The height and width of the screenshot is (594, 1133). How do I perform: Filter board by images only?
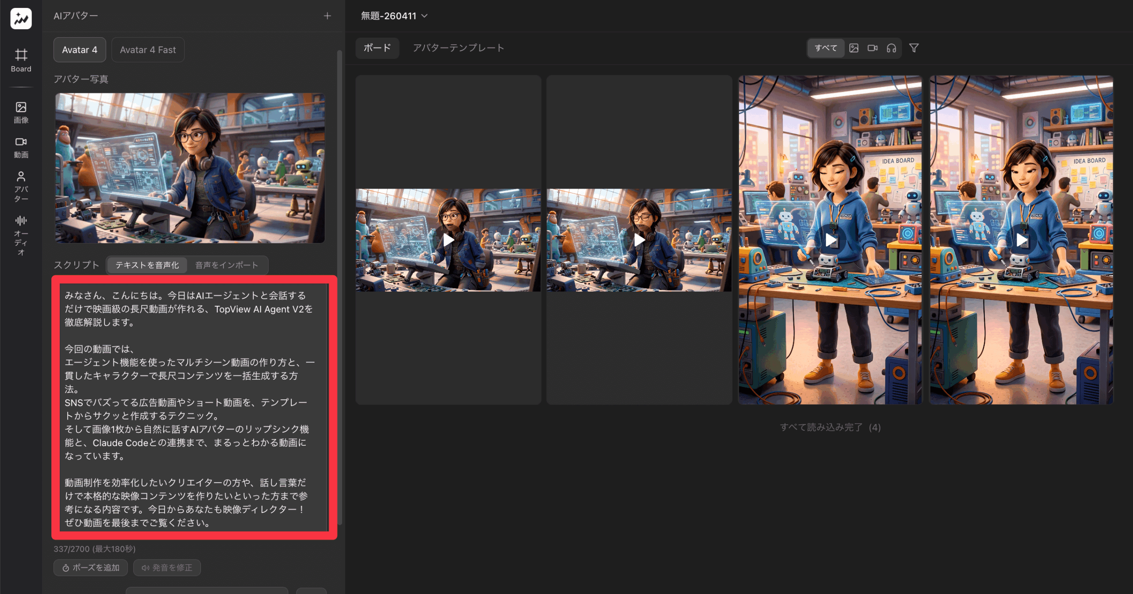click(854, 48)
